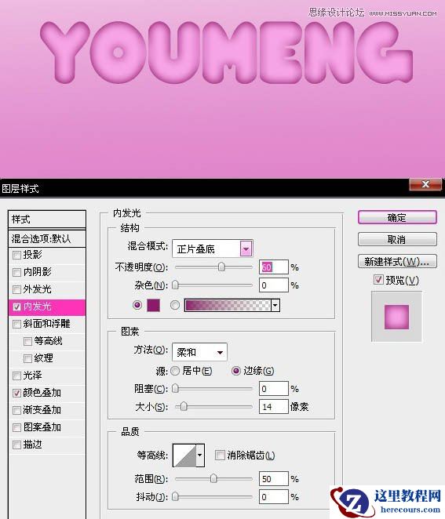
Task: Click the 确定 OK button
Action: coord(397,217)
